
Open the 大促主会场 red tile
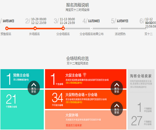pyautogui.click(x=86, y=79)
